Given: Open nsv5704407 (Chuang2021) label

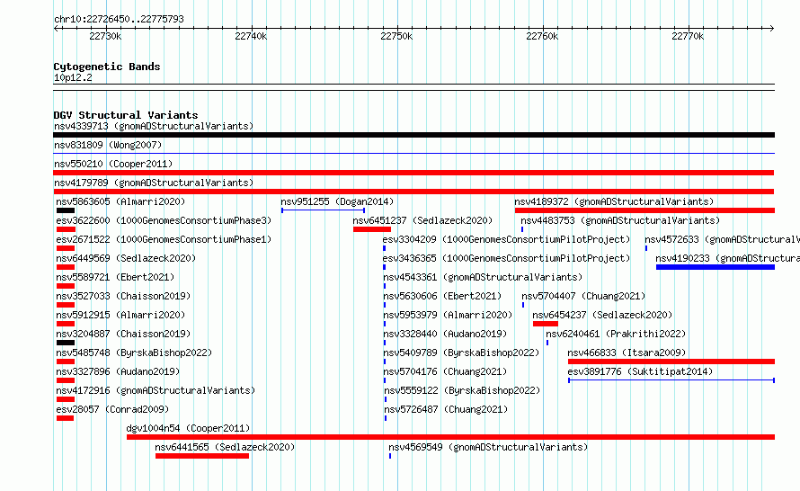Looking at the screenshot, I should pos(583,296).
